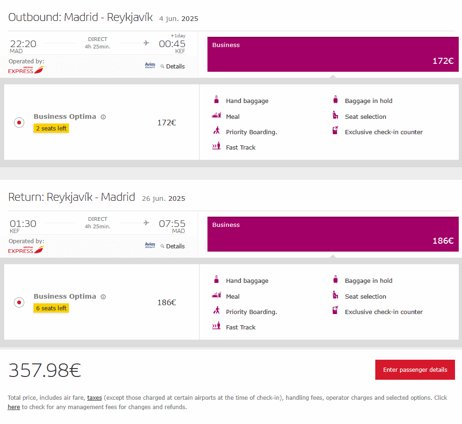Click the outbound Avios discount icon
462x424 pixels.
click(x=150, y=66)
